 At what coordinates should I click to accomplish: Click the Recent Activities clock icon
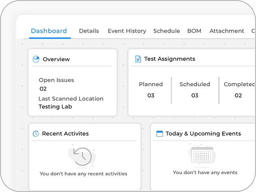click(36, 134)
